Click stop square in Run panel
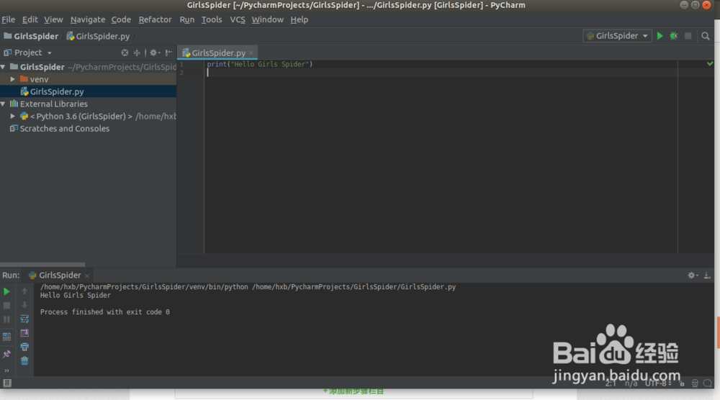Viewport: 720px width, 400px height. (x=7, y=306)
